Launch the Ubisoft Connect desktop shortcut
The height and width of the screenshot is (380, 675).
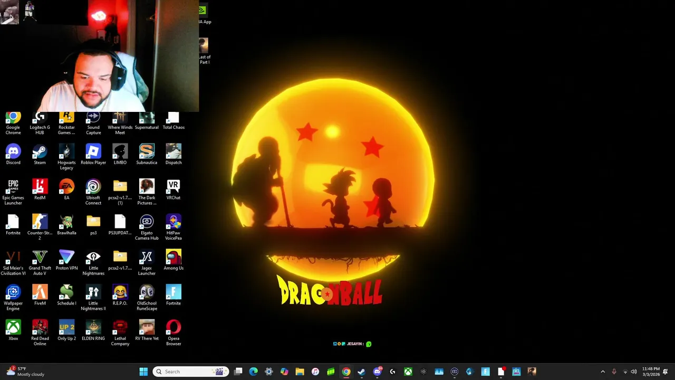[x=93, y=192]
